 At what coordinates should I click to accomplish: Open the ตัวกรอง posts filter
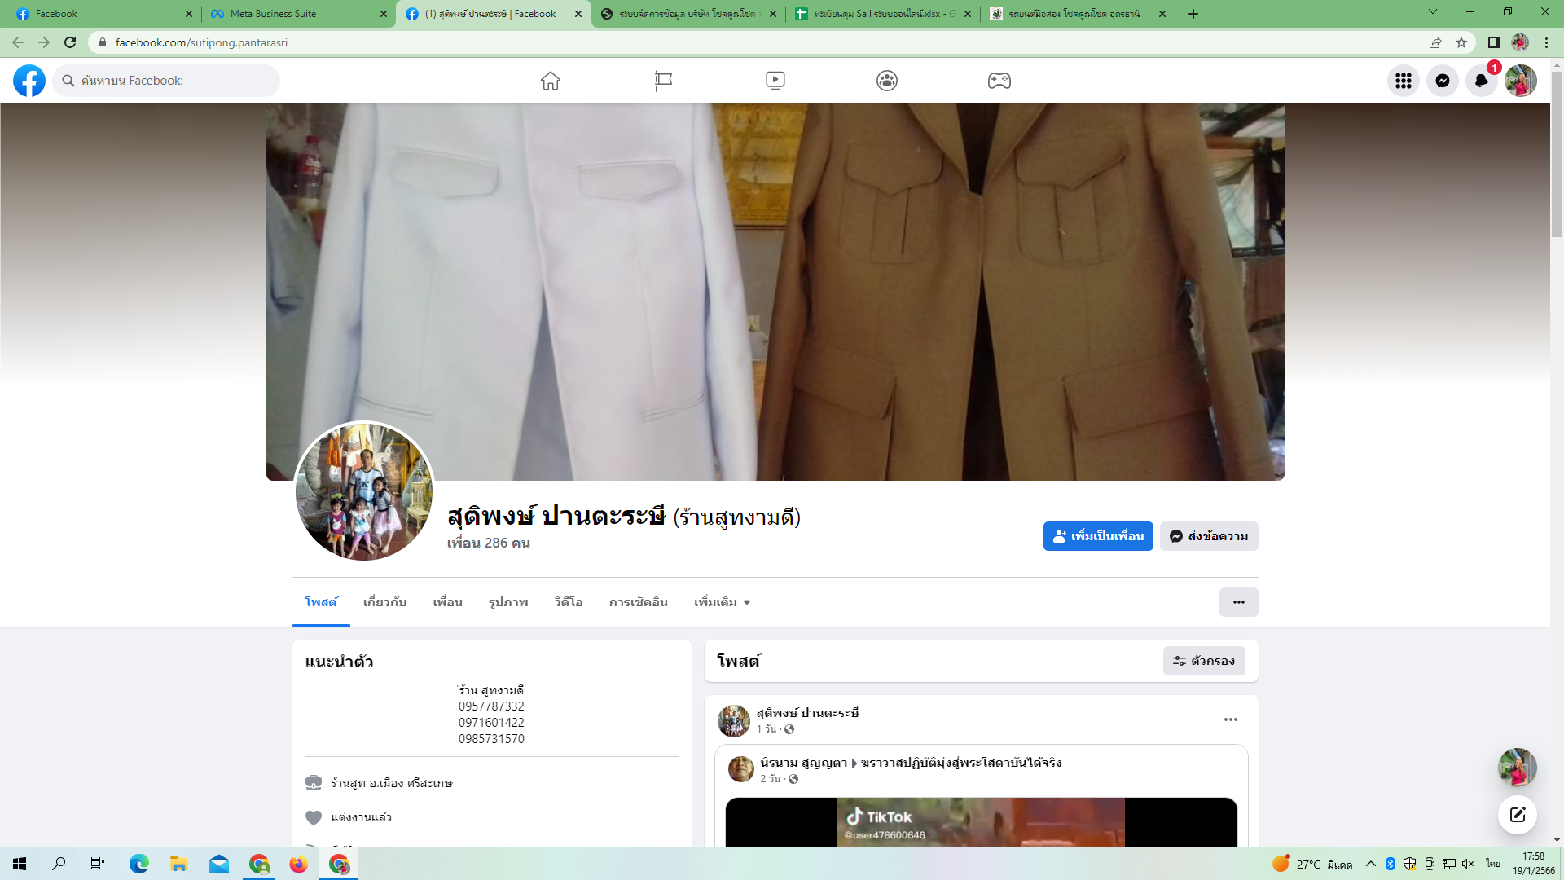pyautogui.click(x=1204, y=661)
